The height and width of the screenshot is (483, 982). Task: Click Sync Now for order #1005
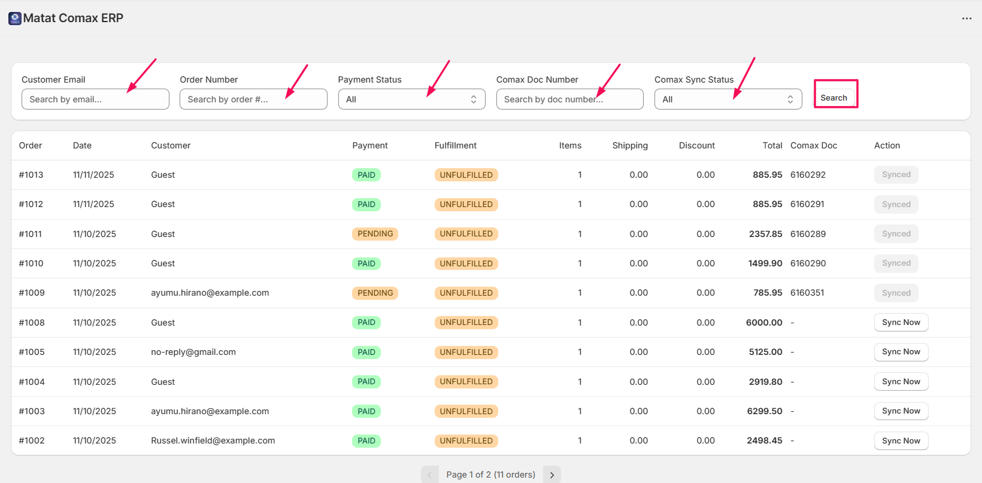pos(901,352)
